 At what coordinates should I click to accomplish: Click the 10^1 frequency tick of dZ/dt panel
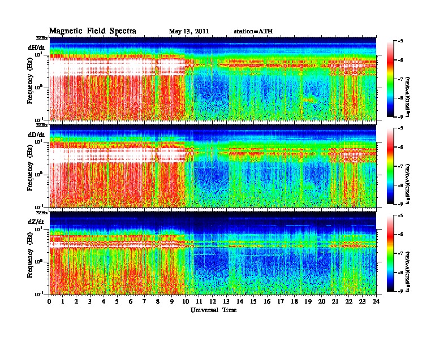[38, 229]
